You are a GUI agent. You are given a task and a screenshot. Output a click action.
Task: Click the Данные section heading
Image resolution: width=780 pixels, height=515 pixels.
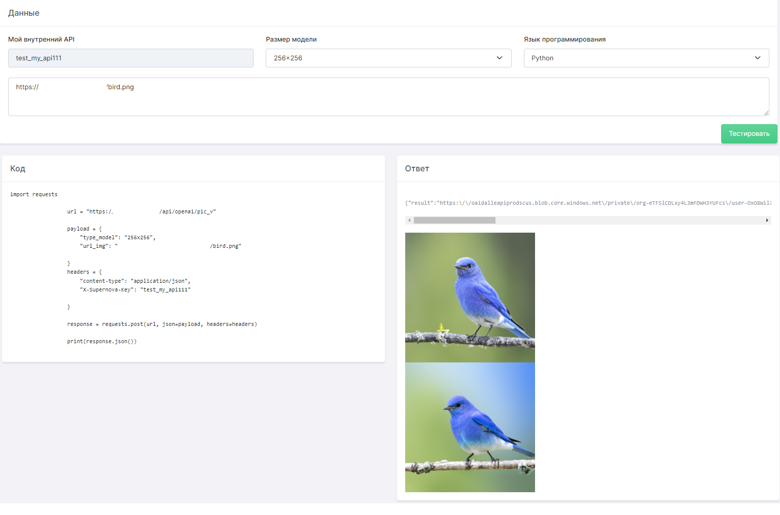click(x=24, y=13)
